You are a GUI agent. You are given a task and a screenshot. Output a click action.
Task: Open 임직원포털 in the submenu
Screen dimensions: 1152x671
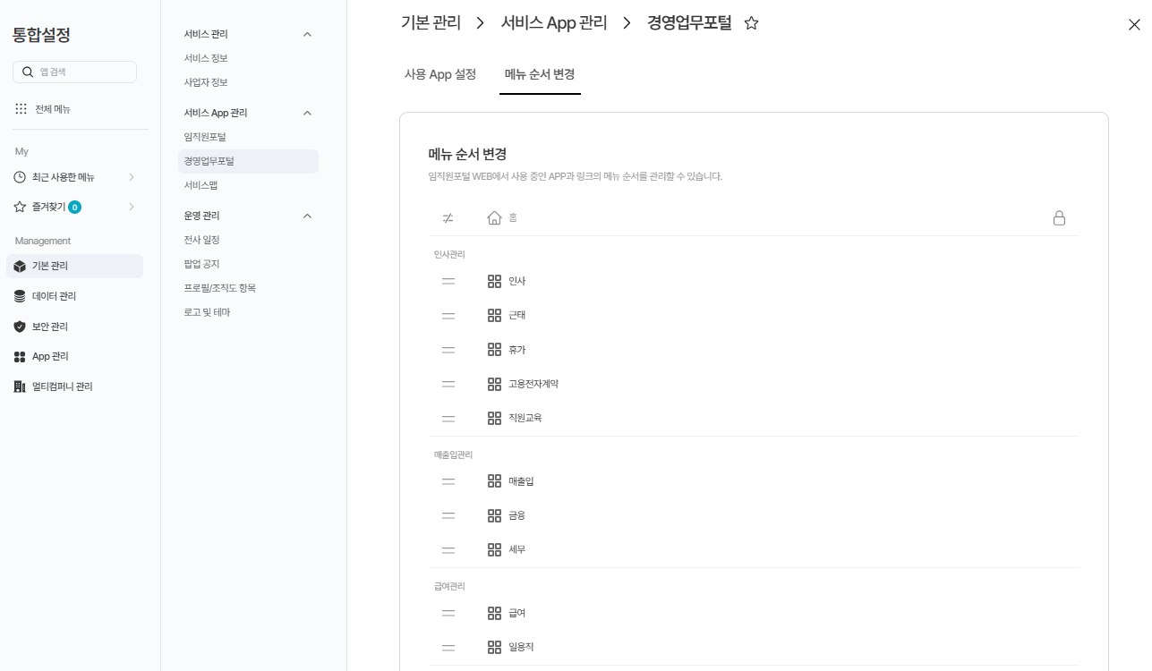[205, 137]
